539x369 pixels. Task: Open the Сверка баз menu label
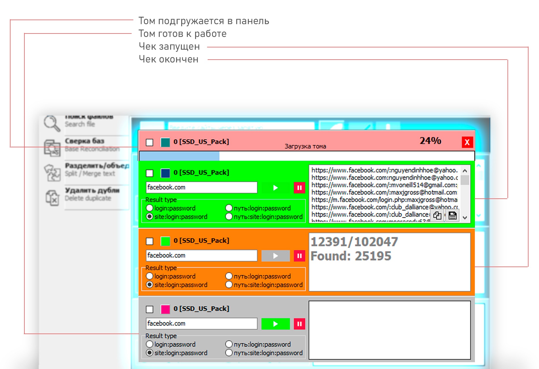pos(85,141)
